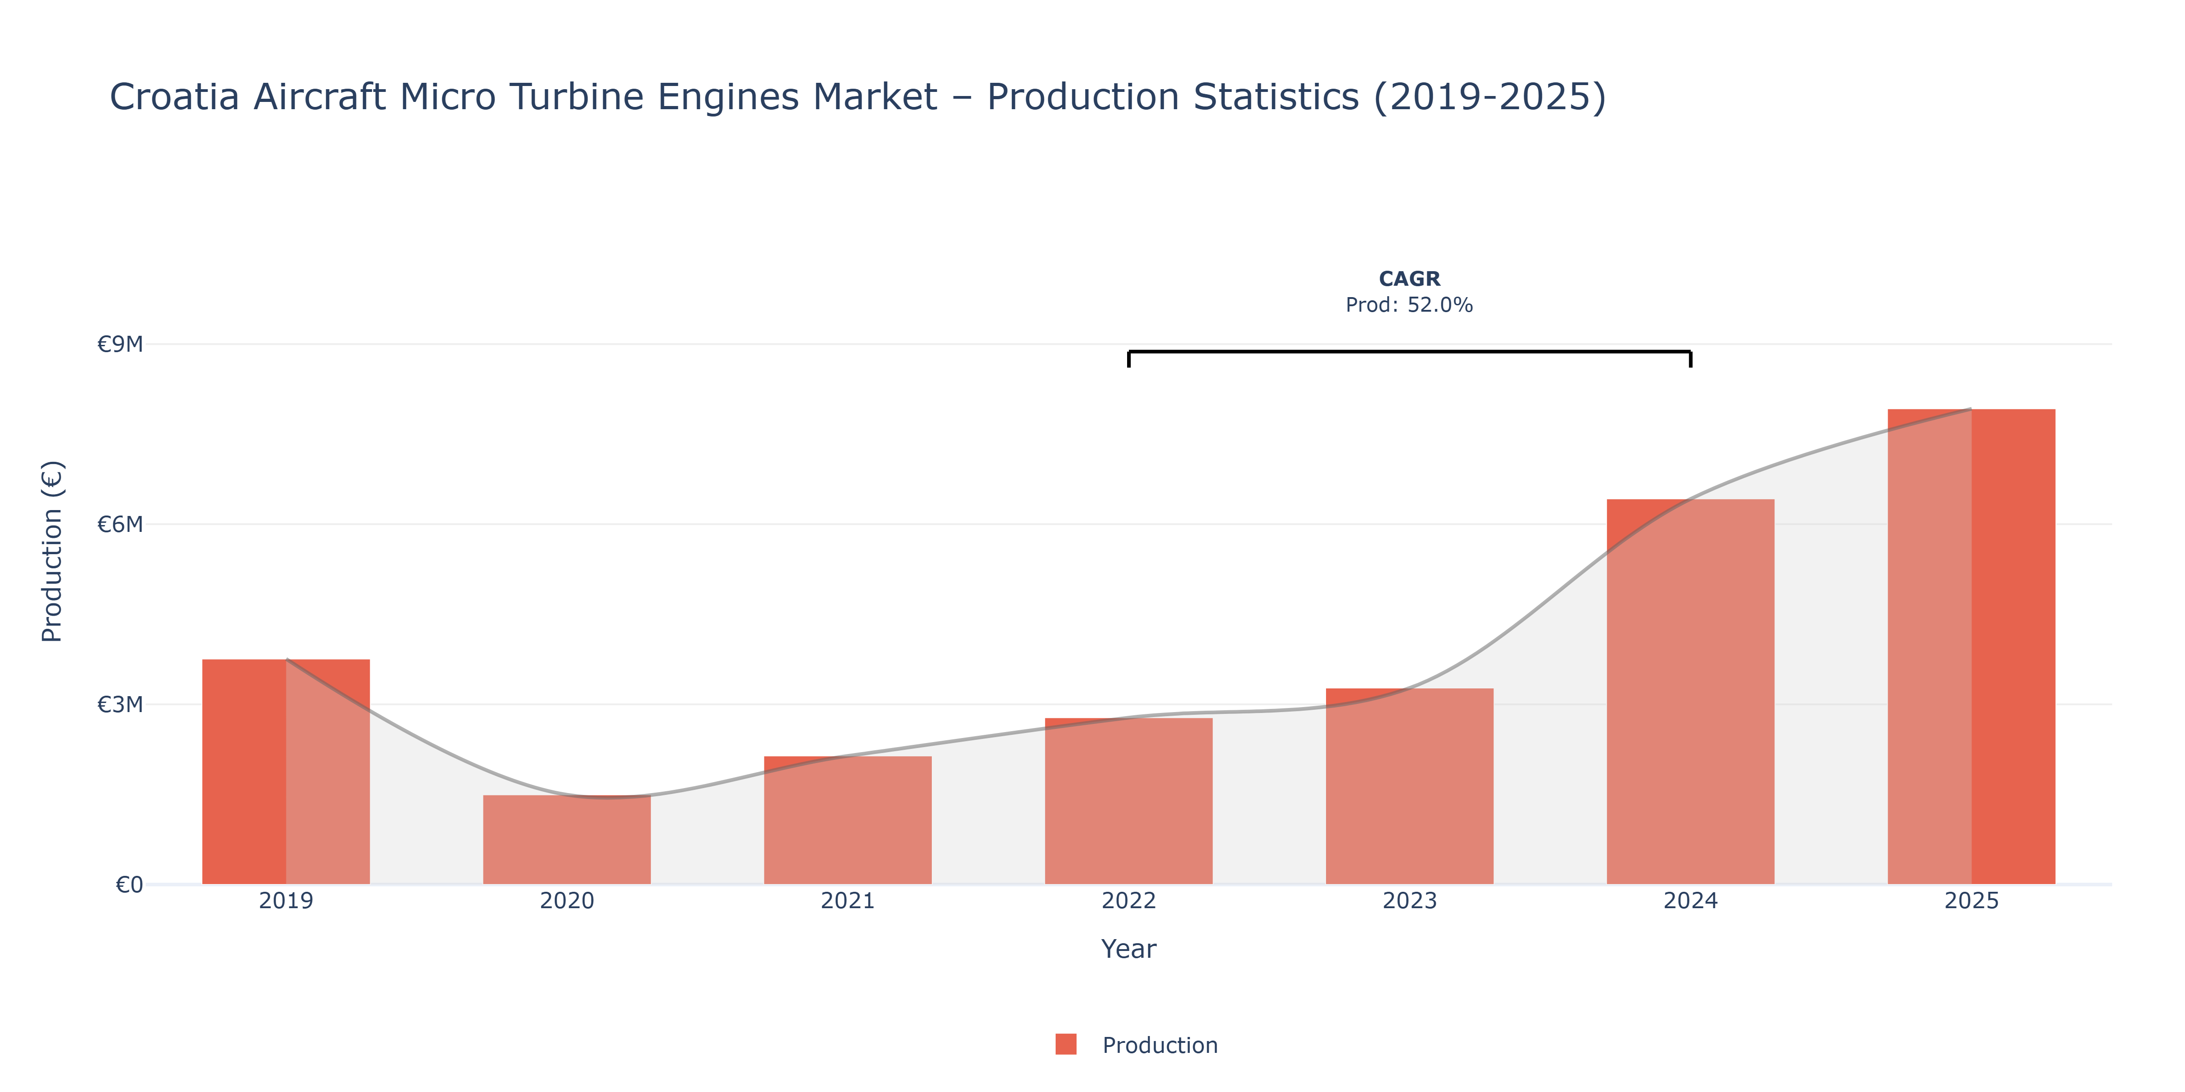Click the 'Production (€)' y-axis title
Viewport: 2185px width, 1092px height.
(x=53, y=551)
